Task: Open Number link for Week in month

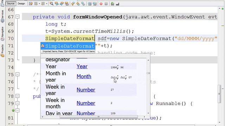Action: (86, 103)
